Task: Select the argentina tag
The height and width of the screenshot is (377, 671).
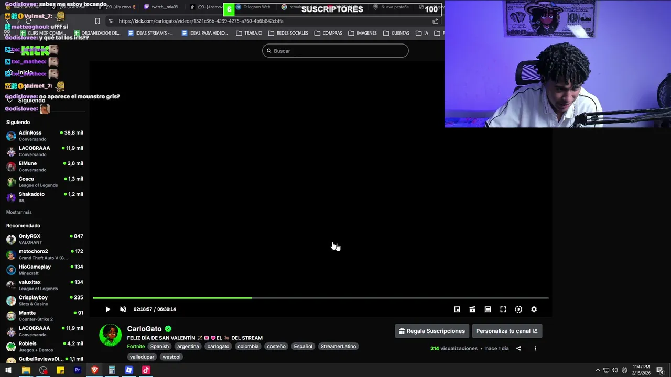Action: (188, 346)
